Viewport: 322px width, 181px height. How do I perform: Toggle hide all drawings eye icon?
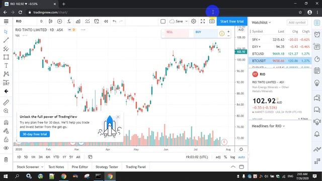(x=6, y=148)
